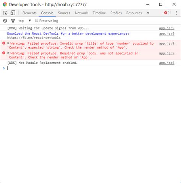Click the Download the React DevTools message
Viewport: 181px width, 183px height.
pyautogui.click(x=68, y=34)
